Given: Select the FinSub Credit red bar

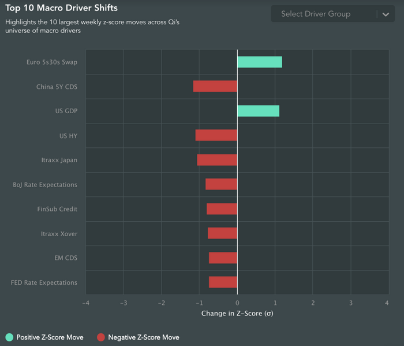Looking at the screenshot, I should 222,209.
